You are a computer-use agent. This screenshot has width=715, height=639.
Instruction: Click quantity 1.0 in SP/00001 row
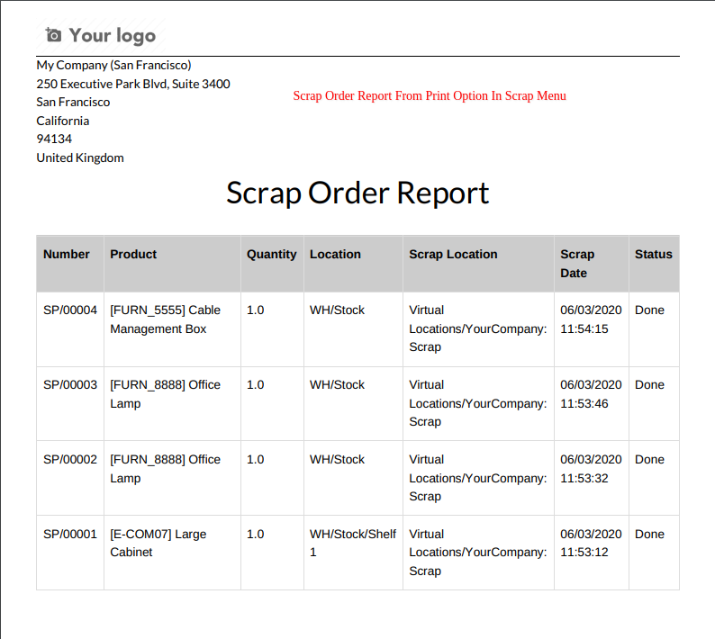[256, 535]
